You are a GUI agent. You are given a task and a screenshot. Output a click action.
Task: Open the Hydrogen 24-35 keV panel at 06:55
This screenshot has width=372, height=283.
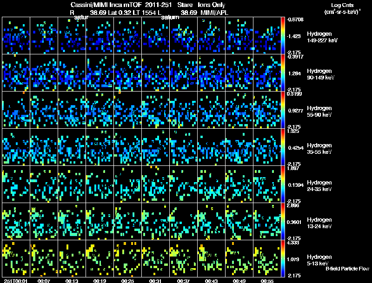click(267, 184)
